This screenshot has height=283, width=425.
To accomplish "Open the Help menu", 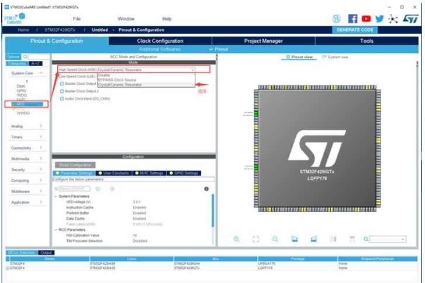I will (x=167, y=19).
